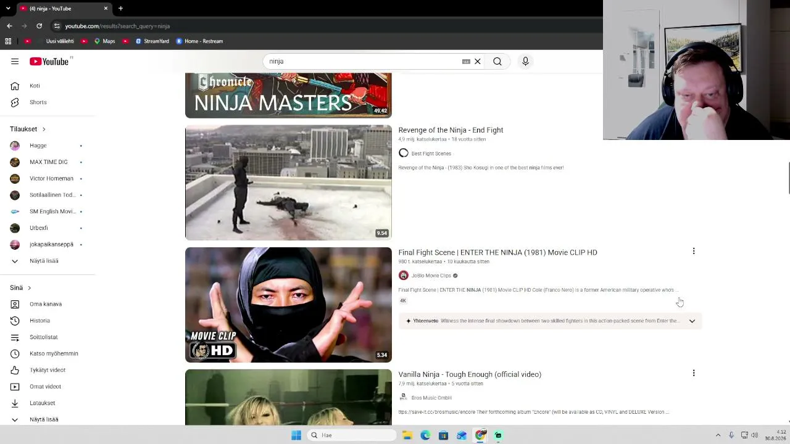Open Final Fight Scene ENTER THE NINJA title
The image size is (790, 444).
click(497, 252)
